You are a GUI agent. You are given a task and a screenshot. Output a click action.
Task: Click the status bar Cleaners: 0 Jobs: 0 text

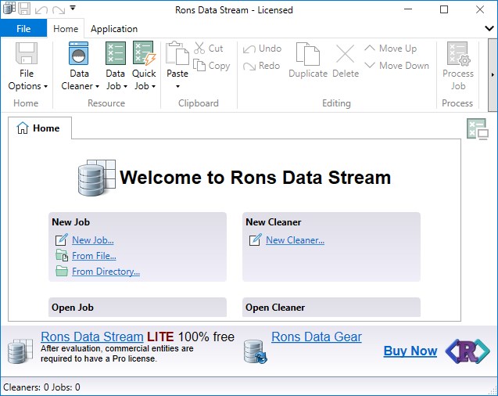(41, 387)
